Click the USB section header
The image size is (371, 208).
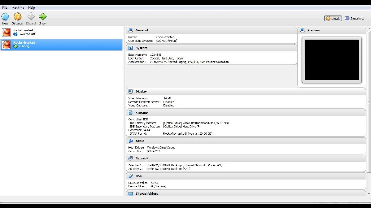pos(246,176)
